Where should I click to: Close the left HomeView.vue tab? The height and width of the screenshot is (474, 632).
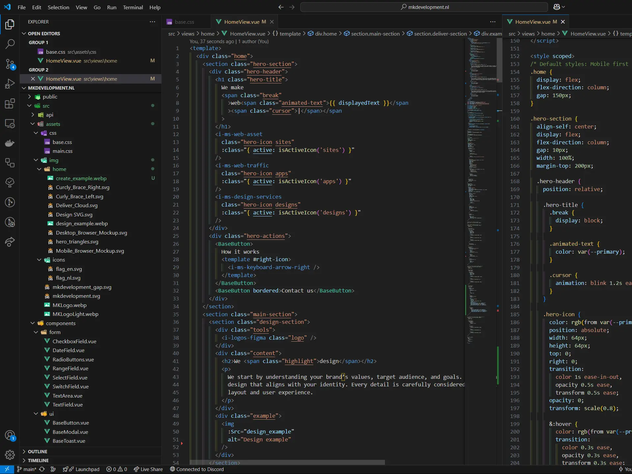pos(272,22)
